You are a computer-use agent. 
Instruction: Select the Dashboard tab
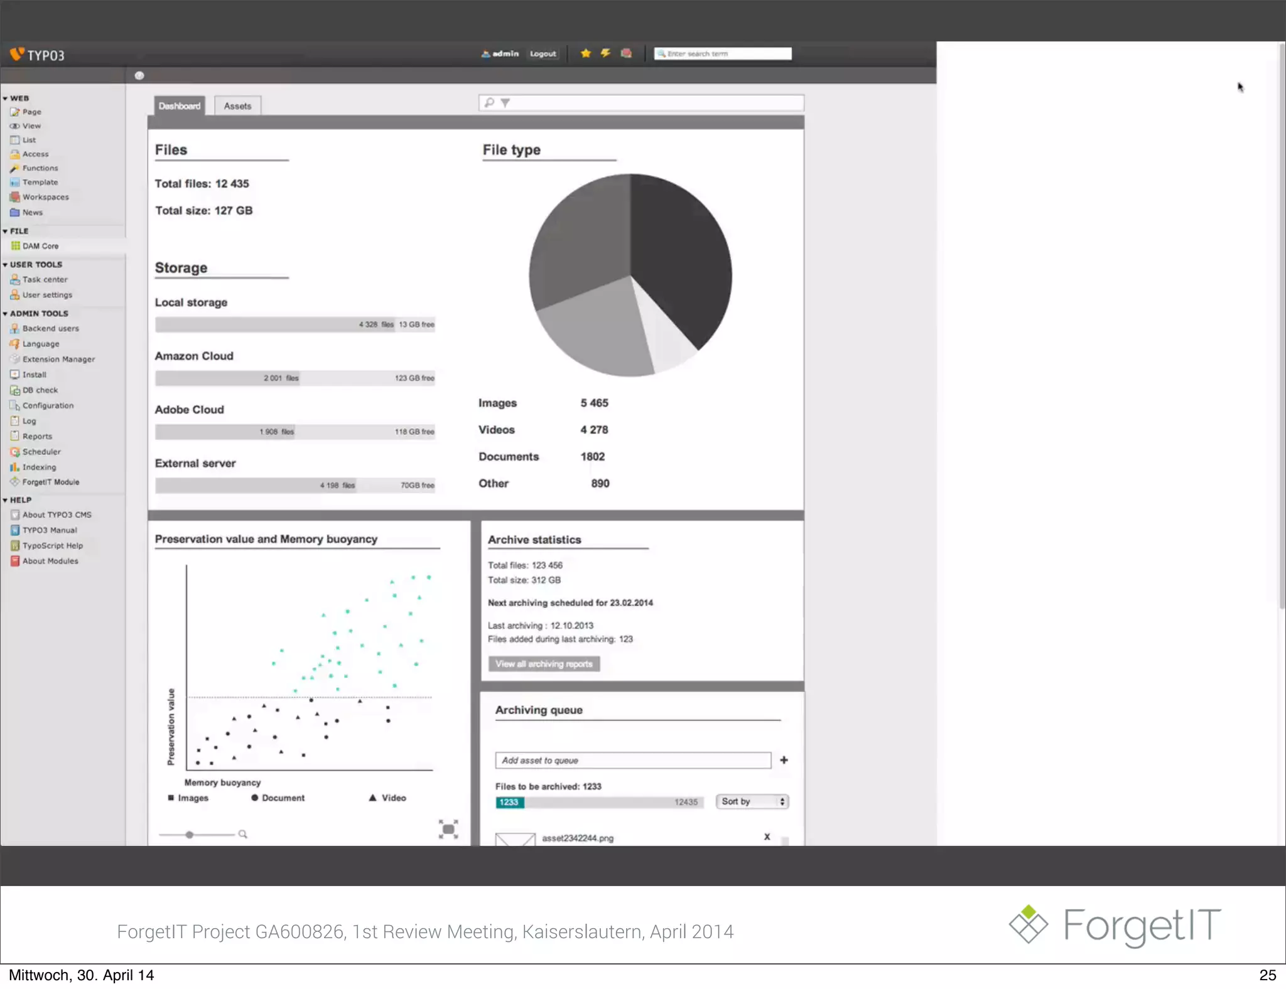pos(180,106)
